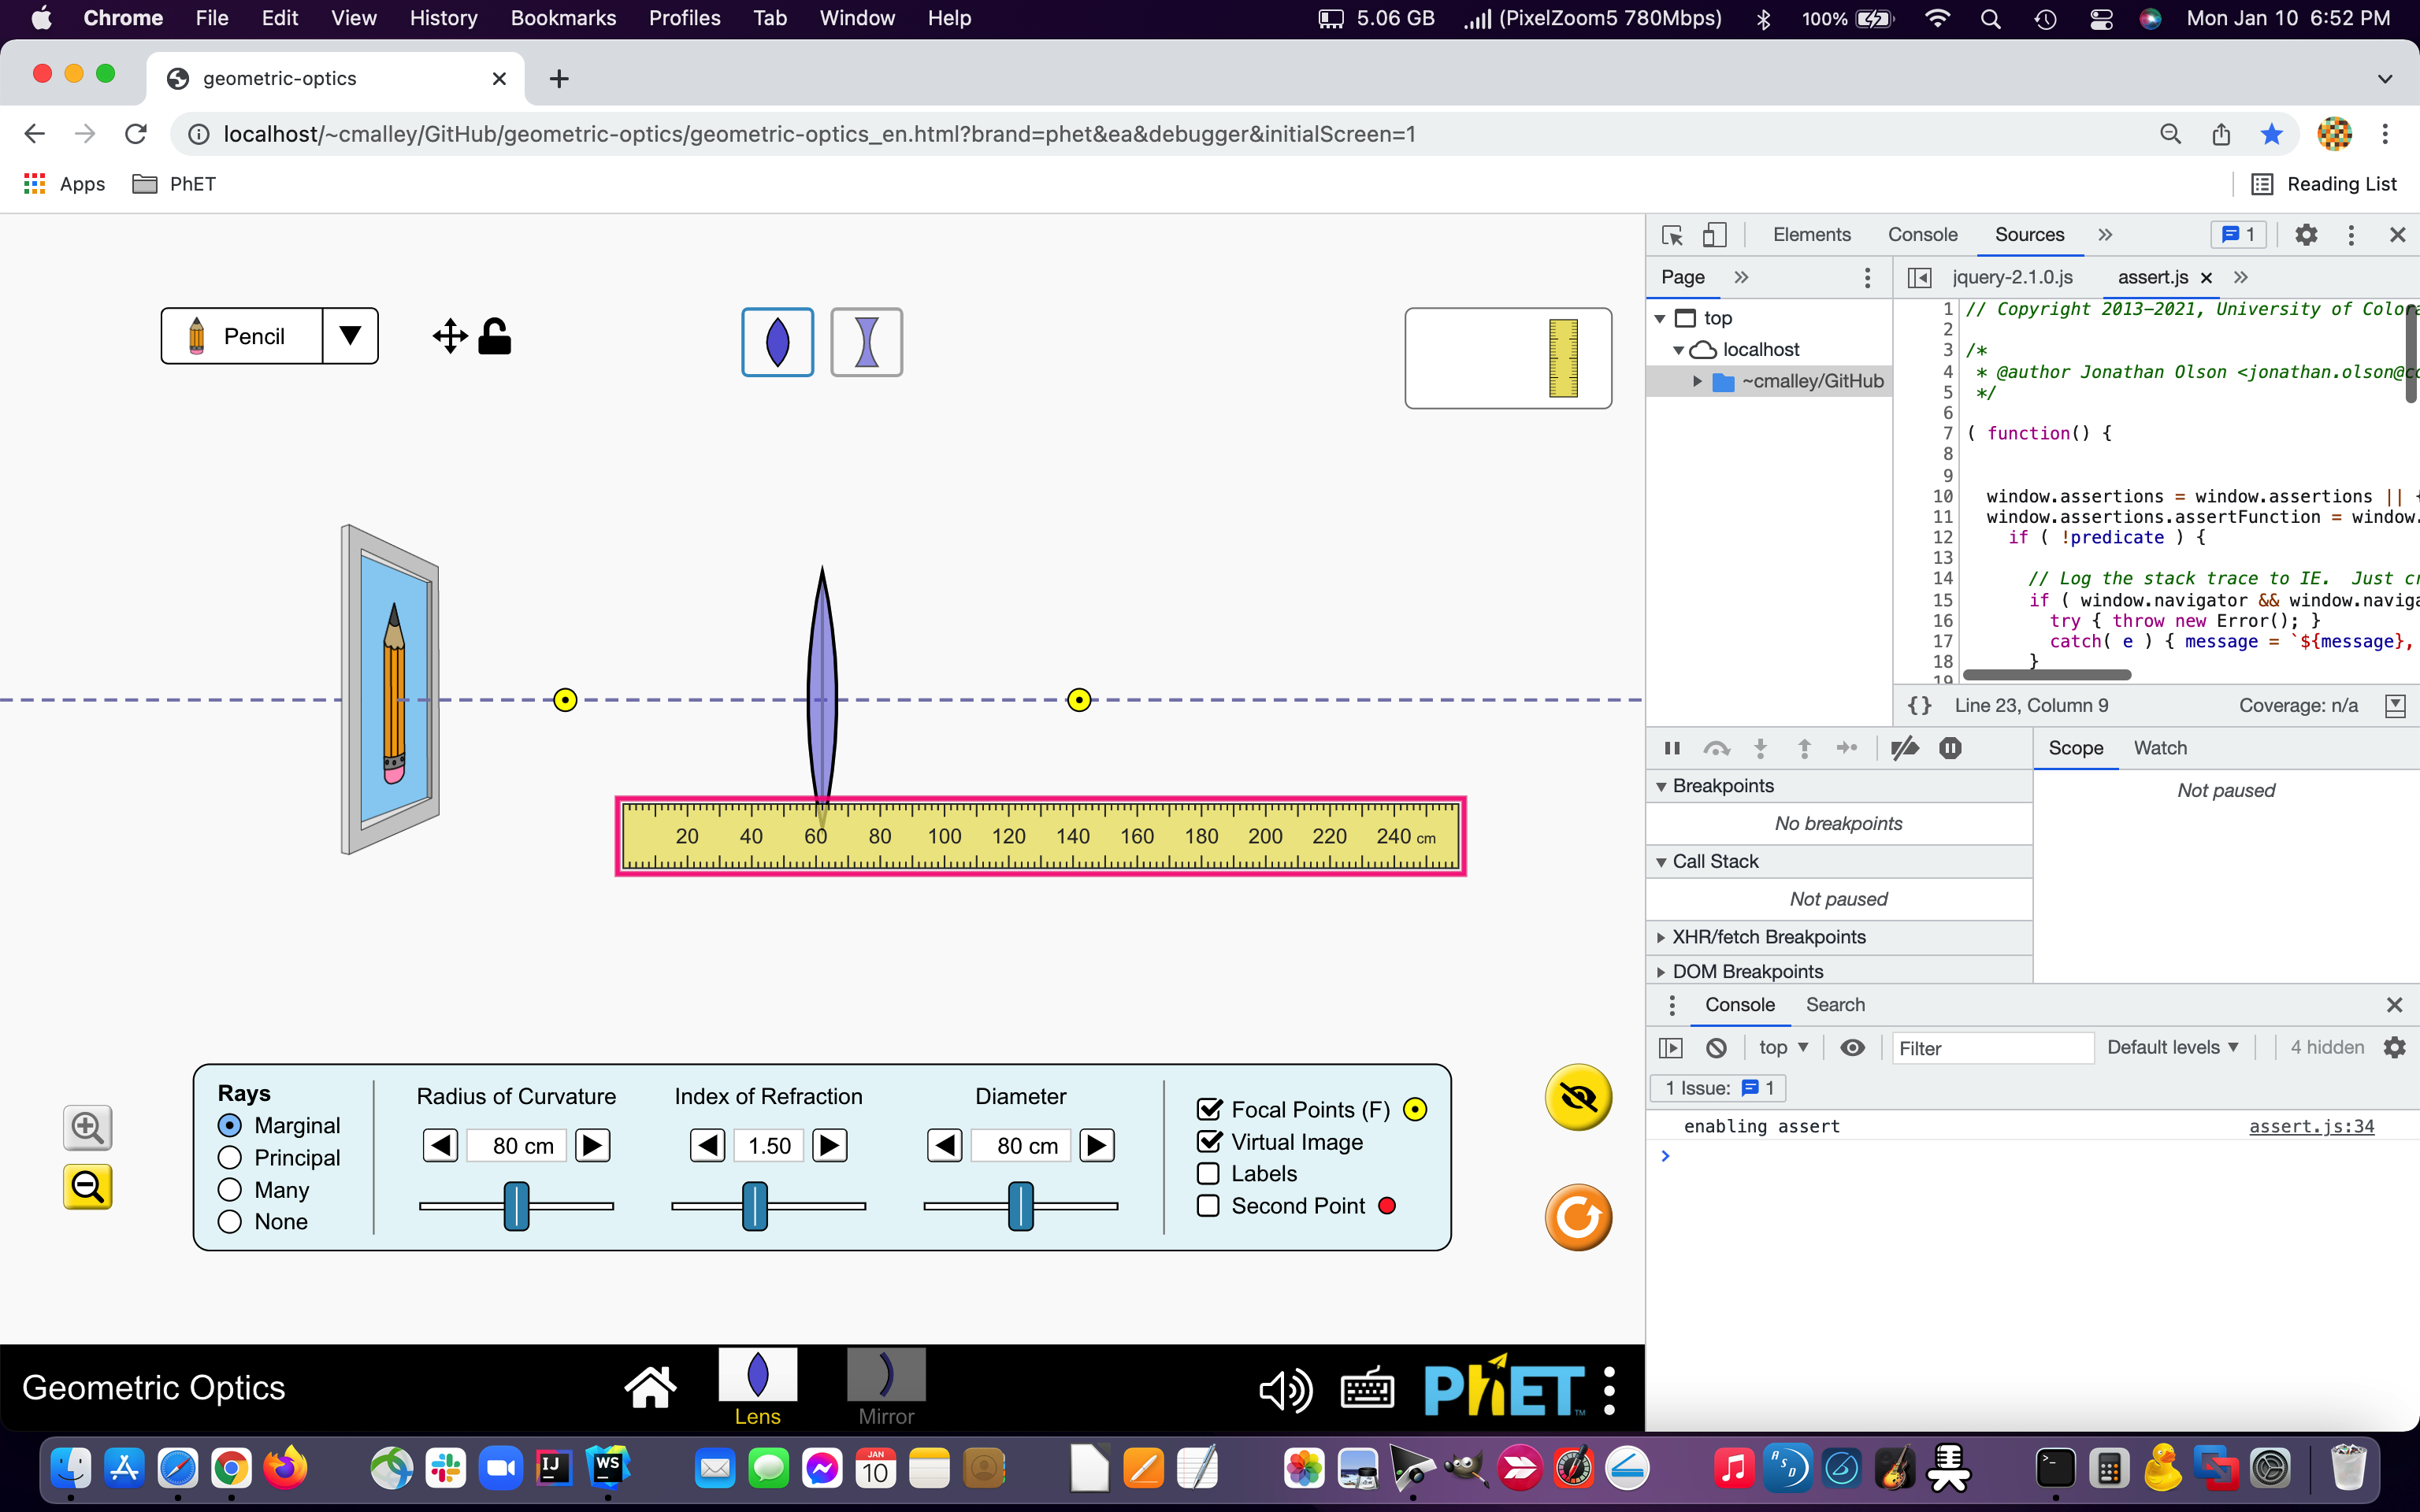Select the Principal rays radio button
Screen dimensions: 2420x1512
(231, 1157)
